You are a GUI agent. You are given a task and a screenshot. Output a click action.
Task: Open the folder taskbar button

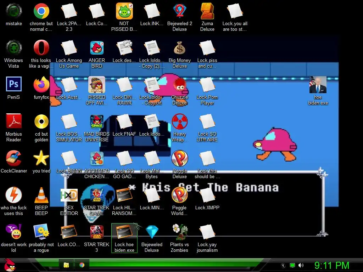point(66,265)
